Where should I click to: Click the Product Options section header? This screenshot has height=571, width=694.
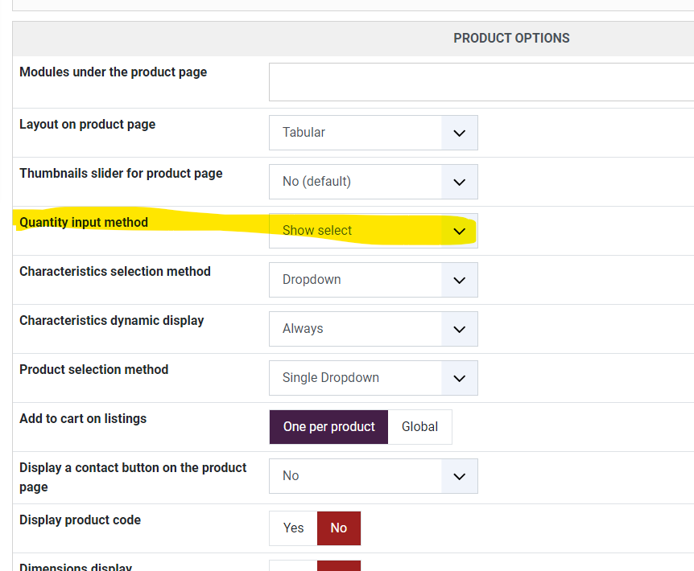tap(511, 39)
